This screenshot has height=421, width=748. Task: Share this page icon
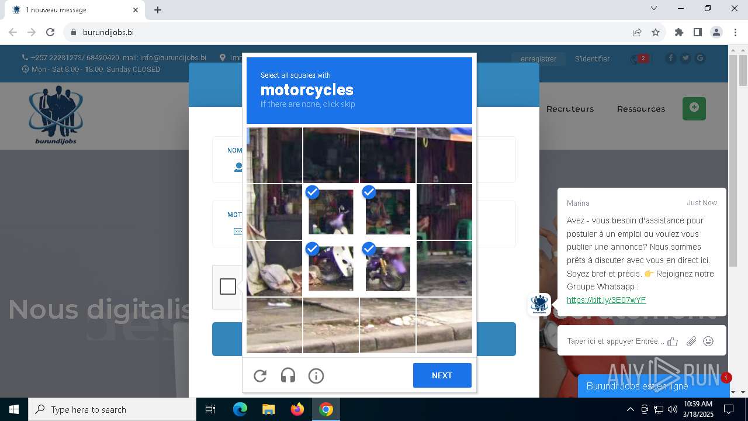pos(637,32)
